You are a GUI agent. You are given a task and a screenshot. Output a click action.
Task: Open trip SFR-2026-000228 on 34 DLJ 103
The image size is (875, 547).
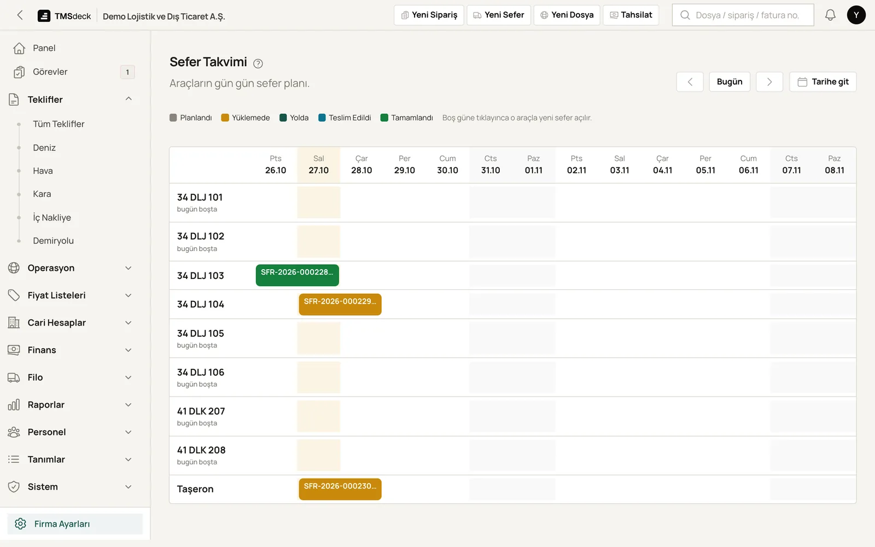(x=297, y=275)
